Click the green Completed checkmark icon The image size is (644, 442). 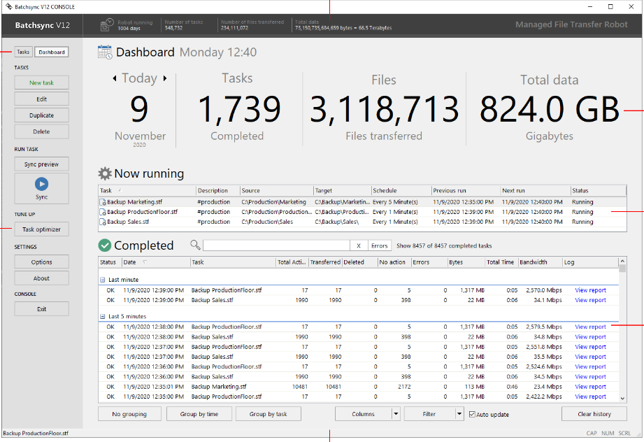pyautogui.click(x=105, y=245)
